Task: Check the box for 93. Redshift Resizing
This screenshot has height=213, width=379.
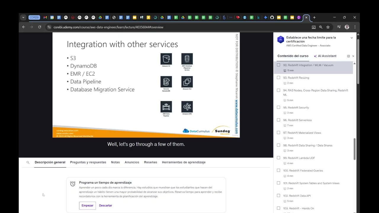Action: (278, 78)
